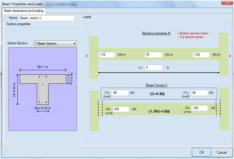234x159 pixels.
Task: Open the Select Section dropdown
Action: coord(55,43)
